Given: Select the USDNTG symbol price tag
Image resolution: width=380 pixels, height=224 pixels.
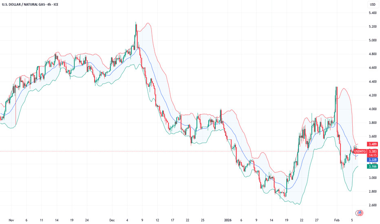Looking at the screenshot, I should click(360, 152).
